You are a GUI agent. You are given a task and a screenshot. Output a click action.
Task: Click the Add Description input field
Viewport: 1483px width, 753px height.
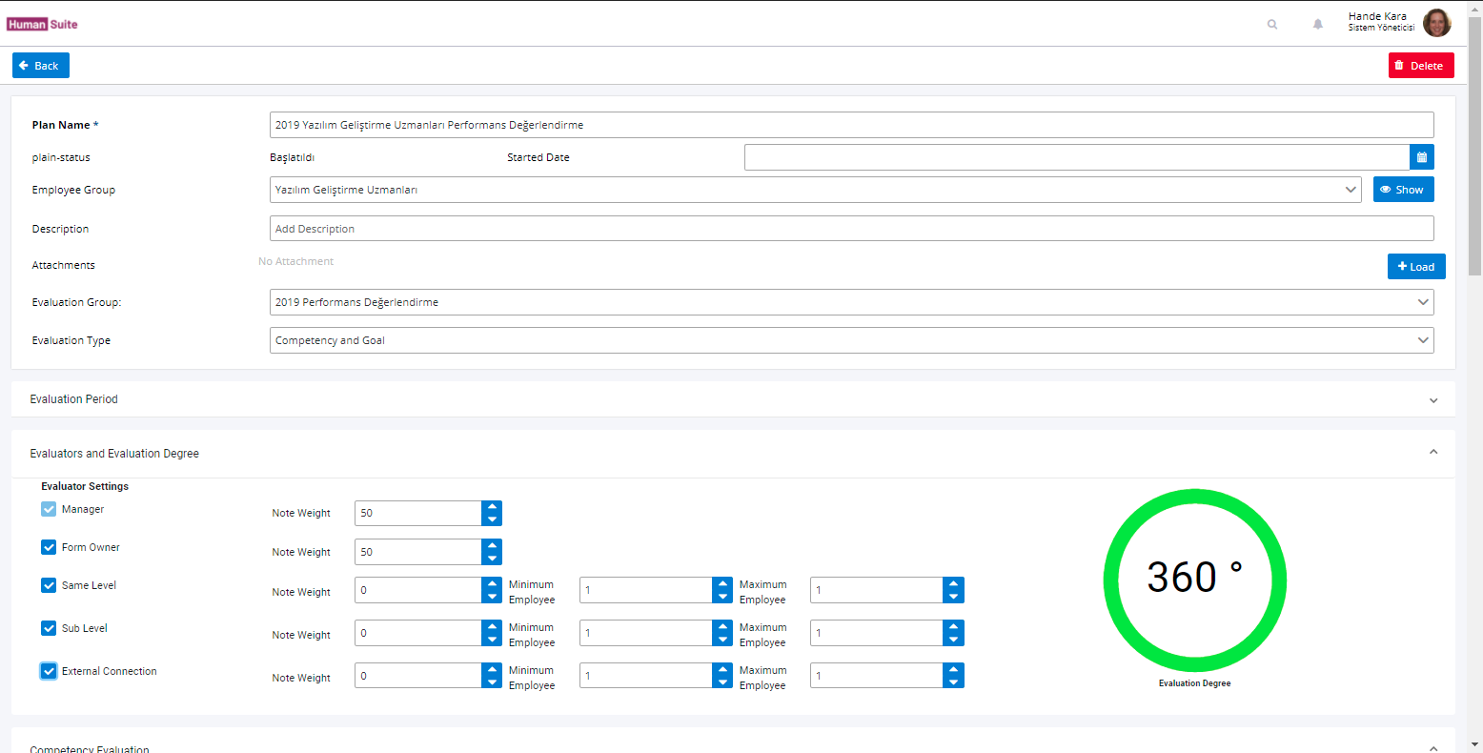click(x=851, y=229)
